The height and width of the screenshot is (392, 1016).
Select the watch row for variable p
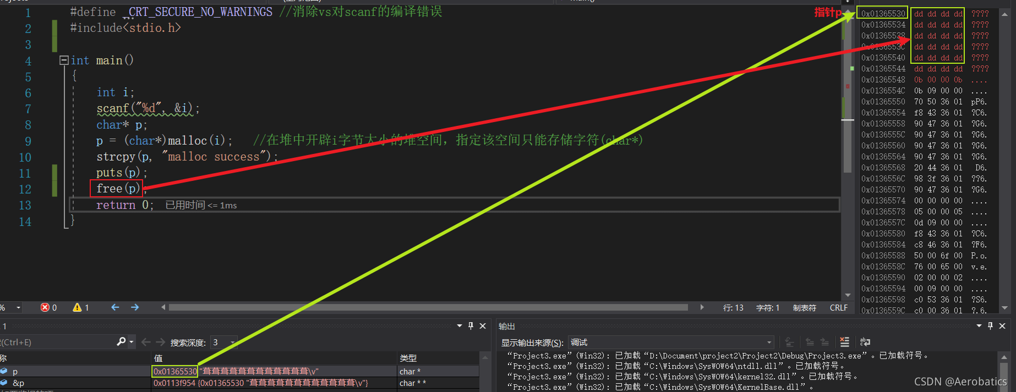tap(239, 371)
